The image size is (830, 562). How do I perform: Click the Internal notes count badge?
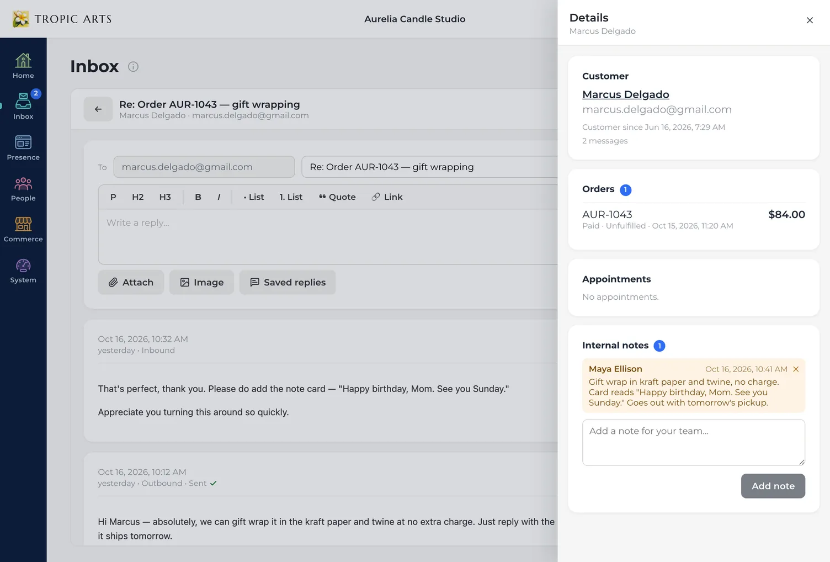pyautogui.click(x=659, y=346)
